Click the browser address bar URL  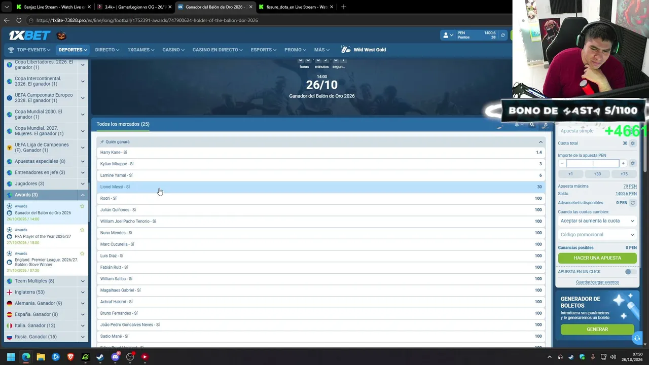coord(147,20)
